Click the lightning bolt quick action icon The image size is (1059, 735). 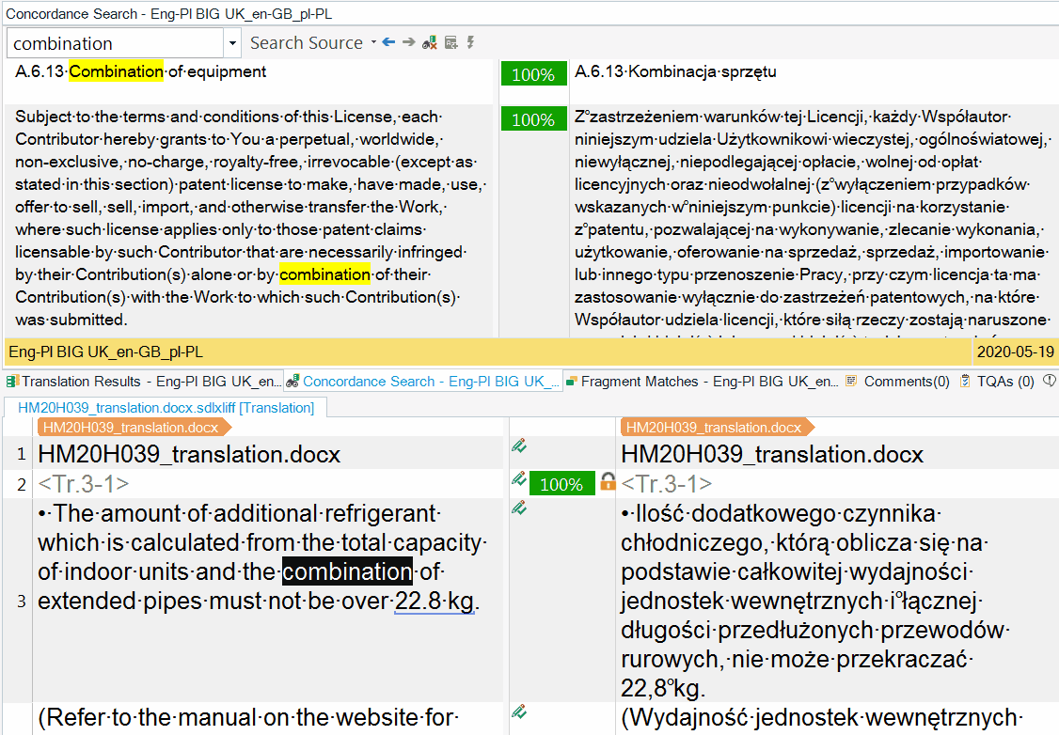click(471, 42)
